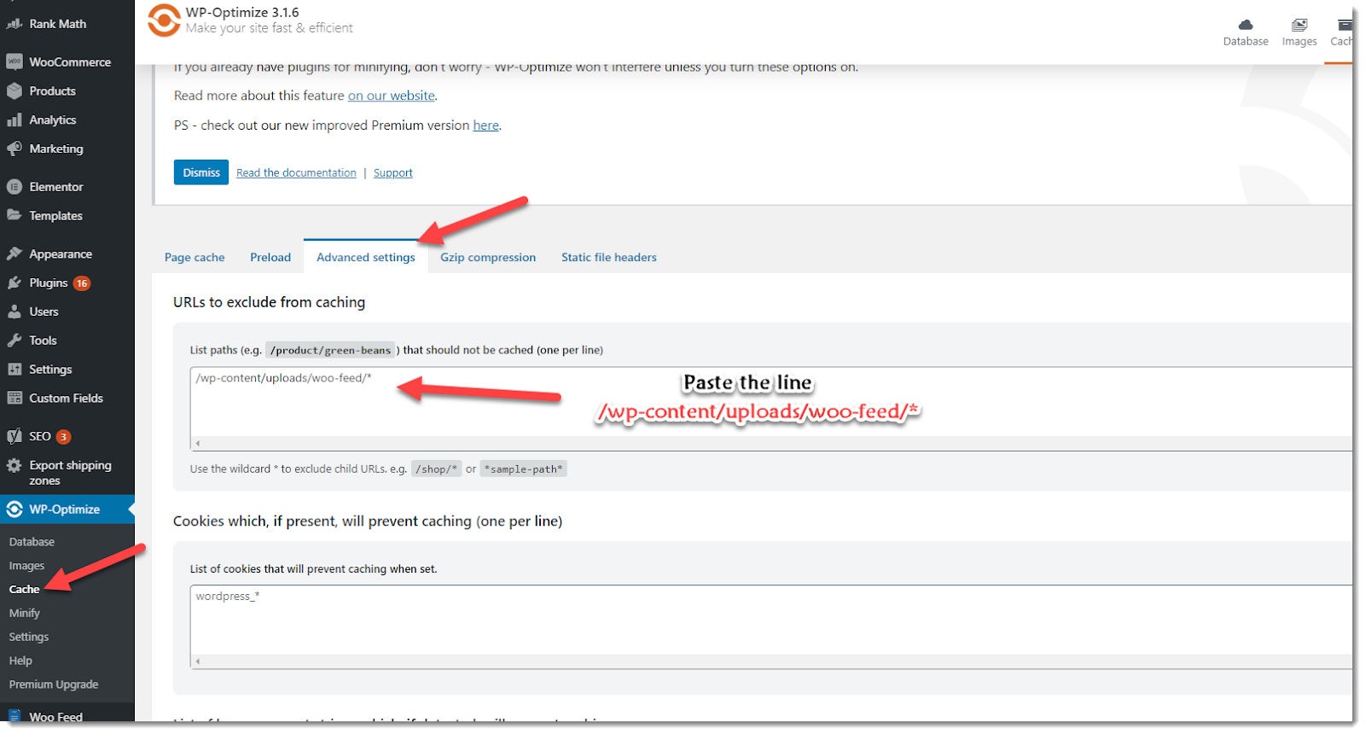Switch to the Static file headers tab

tap(609, 257)
